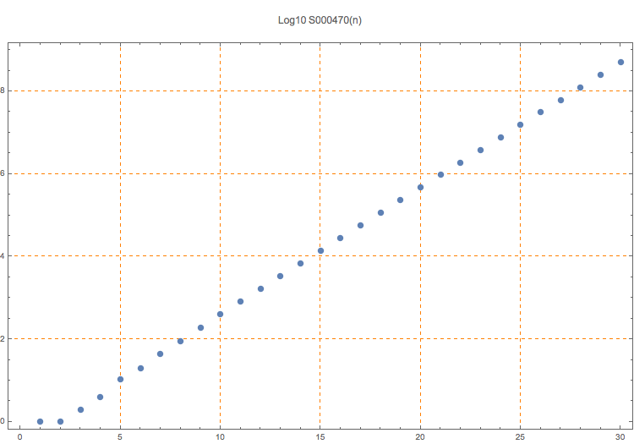Click the first data point at n=1
Viewport: 634px width, 444px height.
[40, 421]
